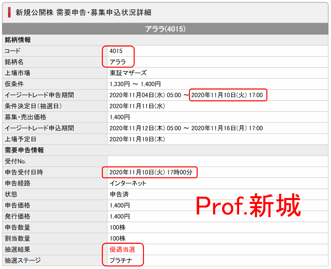Image resolution: width=331 pixels, height=269 pixels.
Task: Select start date 2020年11月04日(水) 05:00
Action: pos(145,95)
